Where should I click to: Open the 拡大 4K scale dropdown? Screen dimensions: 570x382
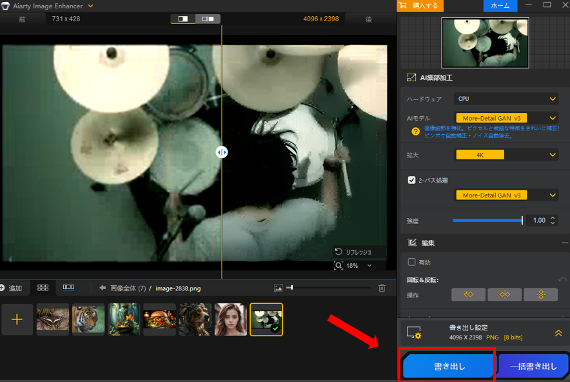506,155
